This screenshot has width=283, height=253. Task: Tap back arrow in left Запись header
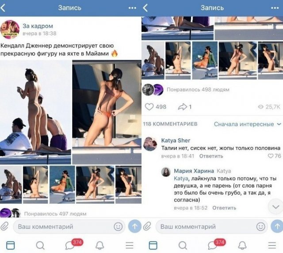coord(3,8)
